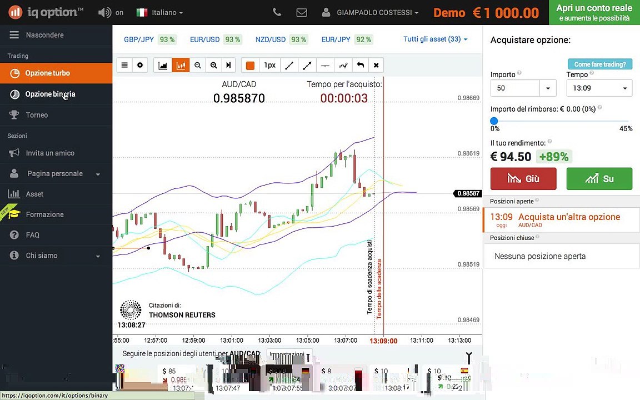Viewport: 640px width, 400px height.
Task: Select the line segment drawing tool
Action: 289,66
